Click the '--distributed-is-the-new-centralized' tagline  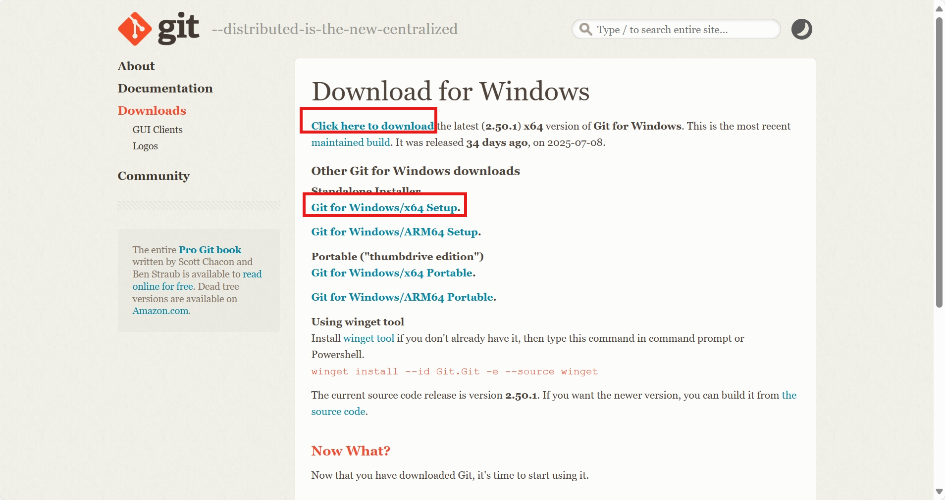pos(335,29)
